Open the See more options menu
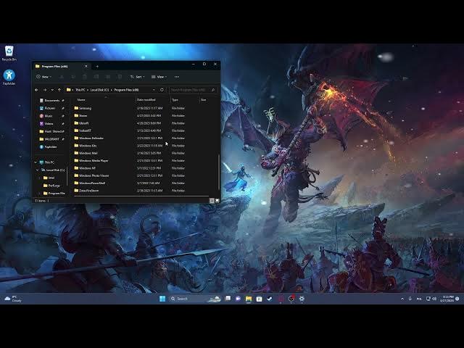This screenshot has width=464, height=348. click(177, 76)
